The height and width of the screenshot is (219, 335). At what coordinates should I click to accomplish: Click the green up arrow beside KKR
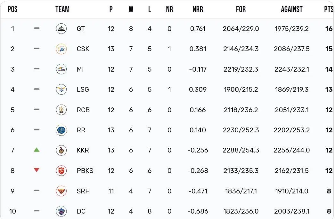[x=37, y=150]
